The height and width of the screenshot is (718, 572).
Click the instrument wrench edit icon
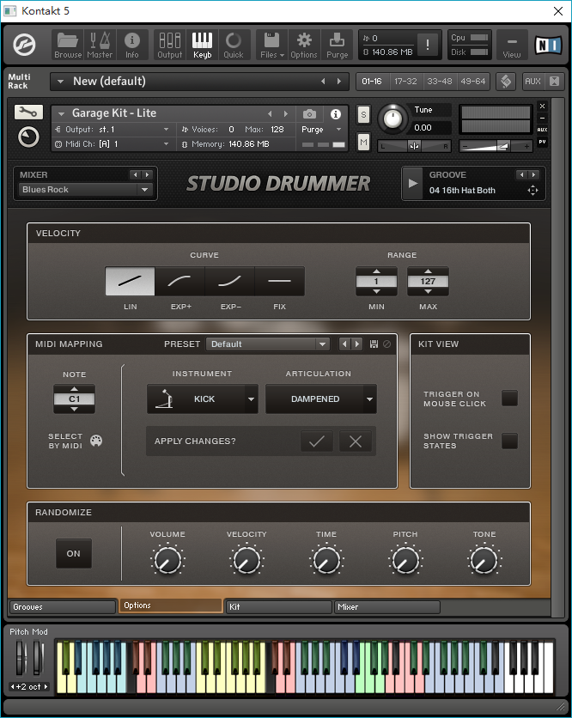[x=28, y=113]
